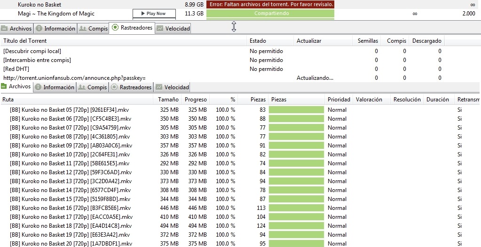Open the upper Archivos tab
This screenshot has width=481, height=247.
pos(16,29)
